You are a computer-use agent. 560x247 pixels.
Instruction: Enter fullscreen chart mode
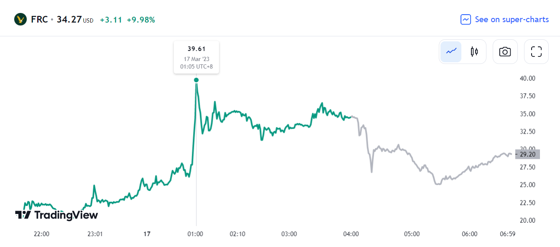coord(536,52)
